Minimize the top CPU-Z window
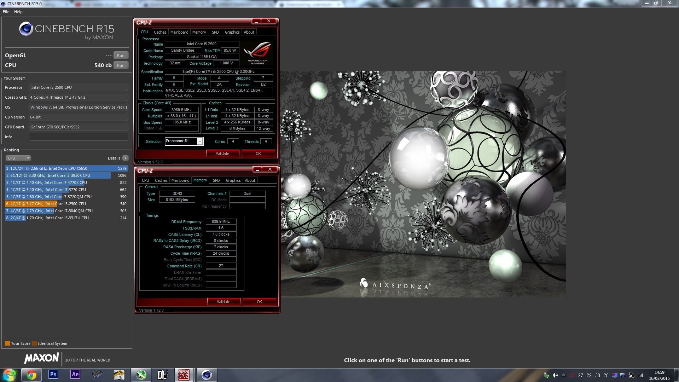This screenshot has height=382, width=679. click(x=256, y=21)
